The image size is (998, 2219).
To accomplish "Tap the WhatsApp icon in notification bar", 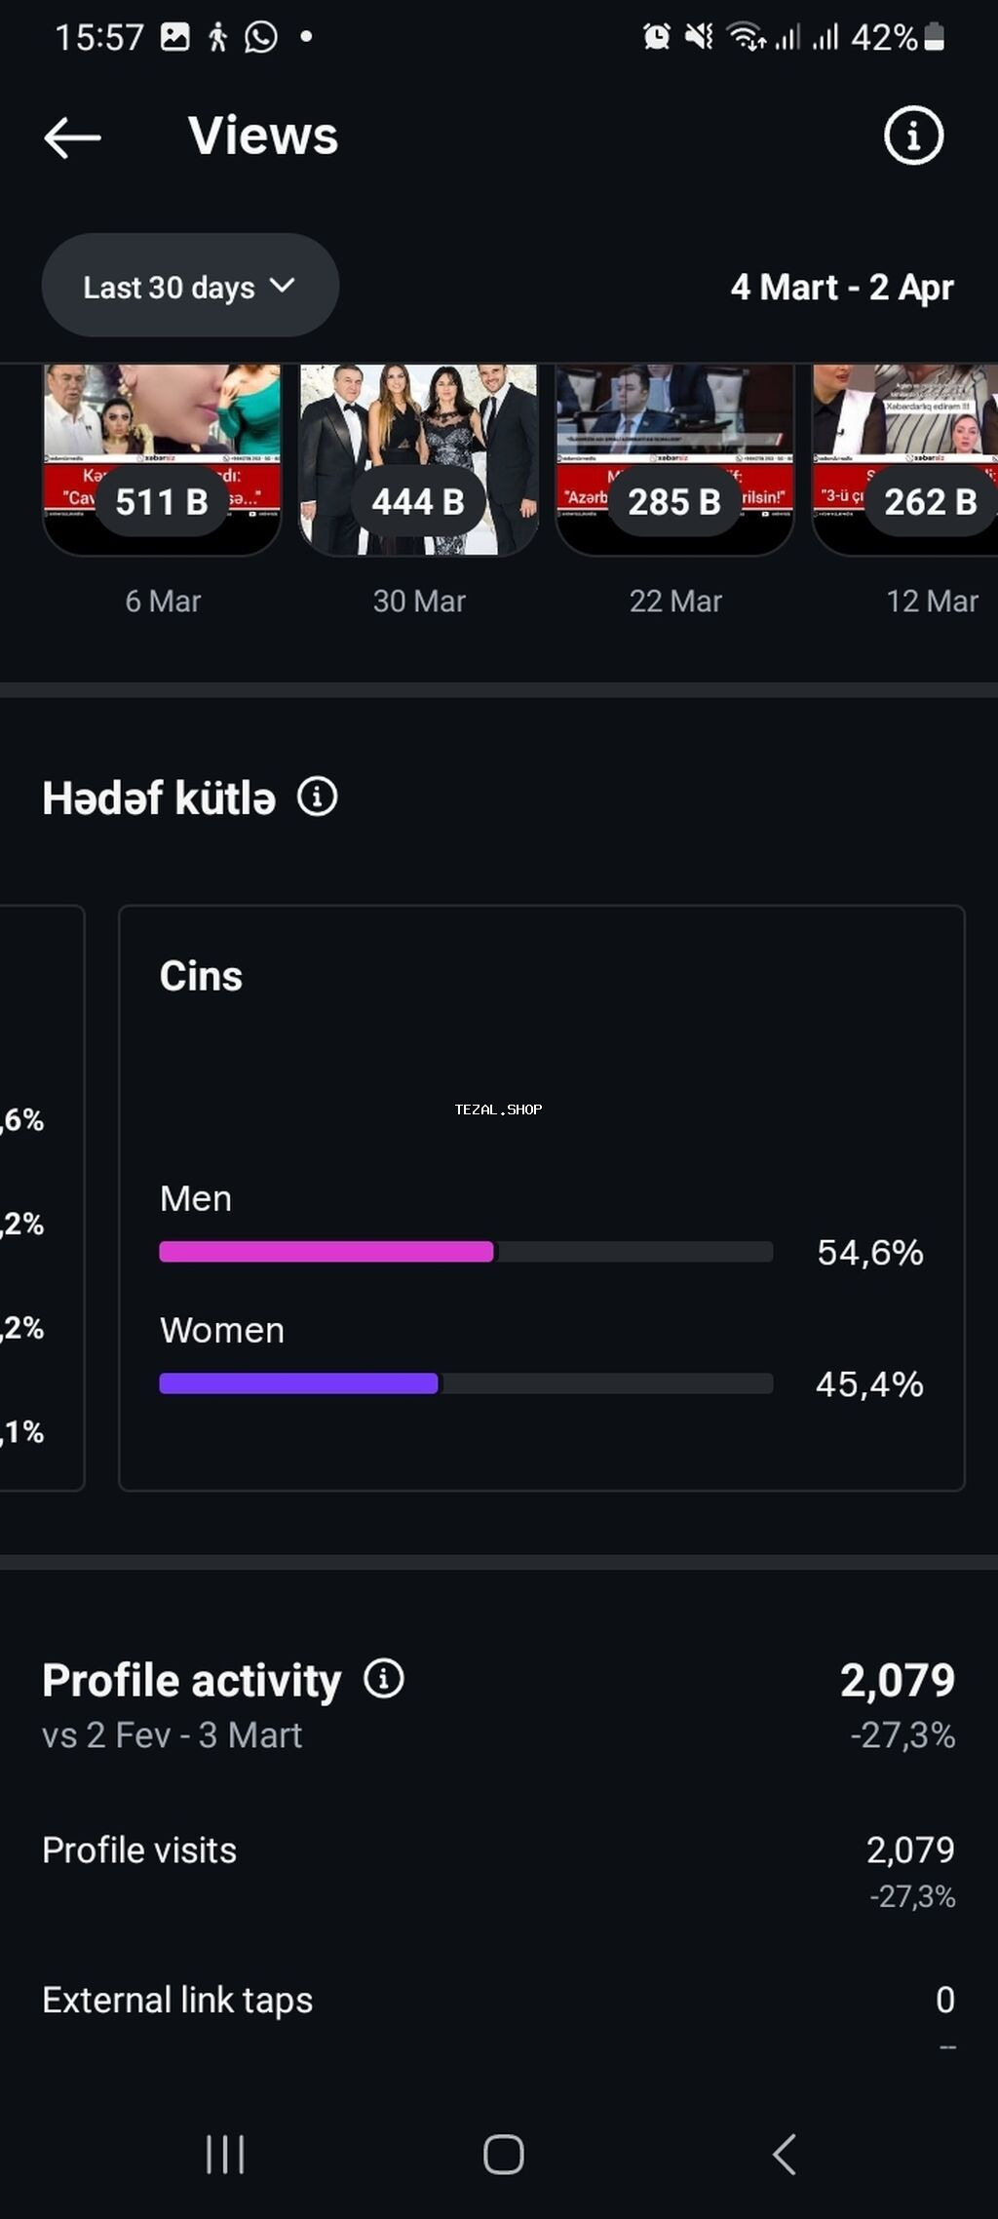I will point(259,37).
